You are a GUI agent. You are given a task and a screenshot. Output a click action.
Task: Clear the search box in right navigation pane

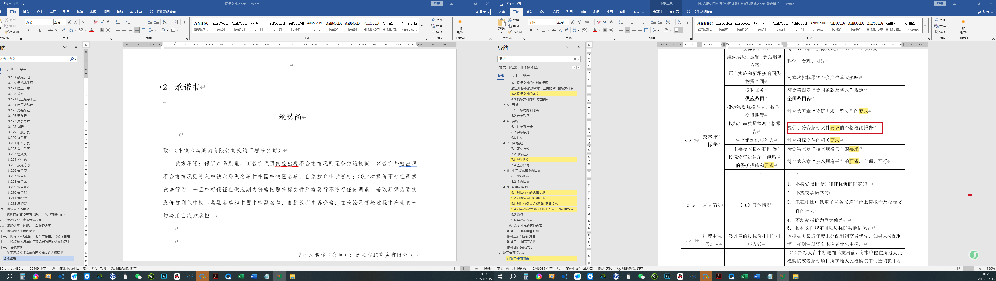tap(575, 59)
